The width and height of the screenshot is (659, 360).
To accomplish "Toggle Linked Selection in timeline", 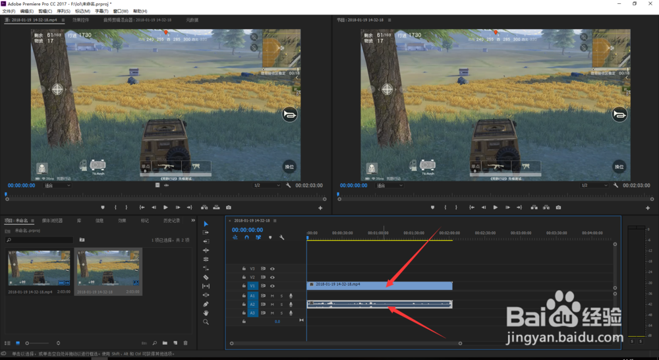I will tap(258, 237).
